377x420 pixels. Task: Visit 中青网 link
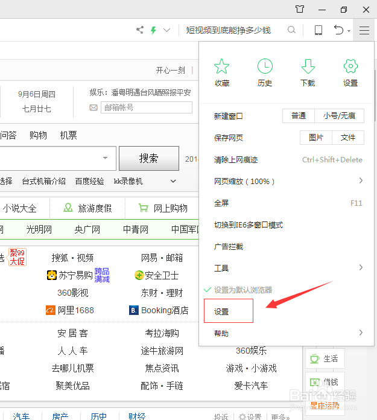(136, 229)
